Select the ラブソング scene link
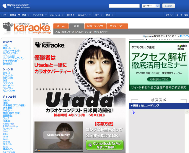The height and width of the screenshot is (153, 189). tap(8, 83)
